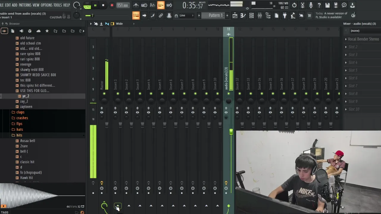
Task: Open the Channel rack view icon
Action: tap(252, 15)
